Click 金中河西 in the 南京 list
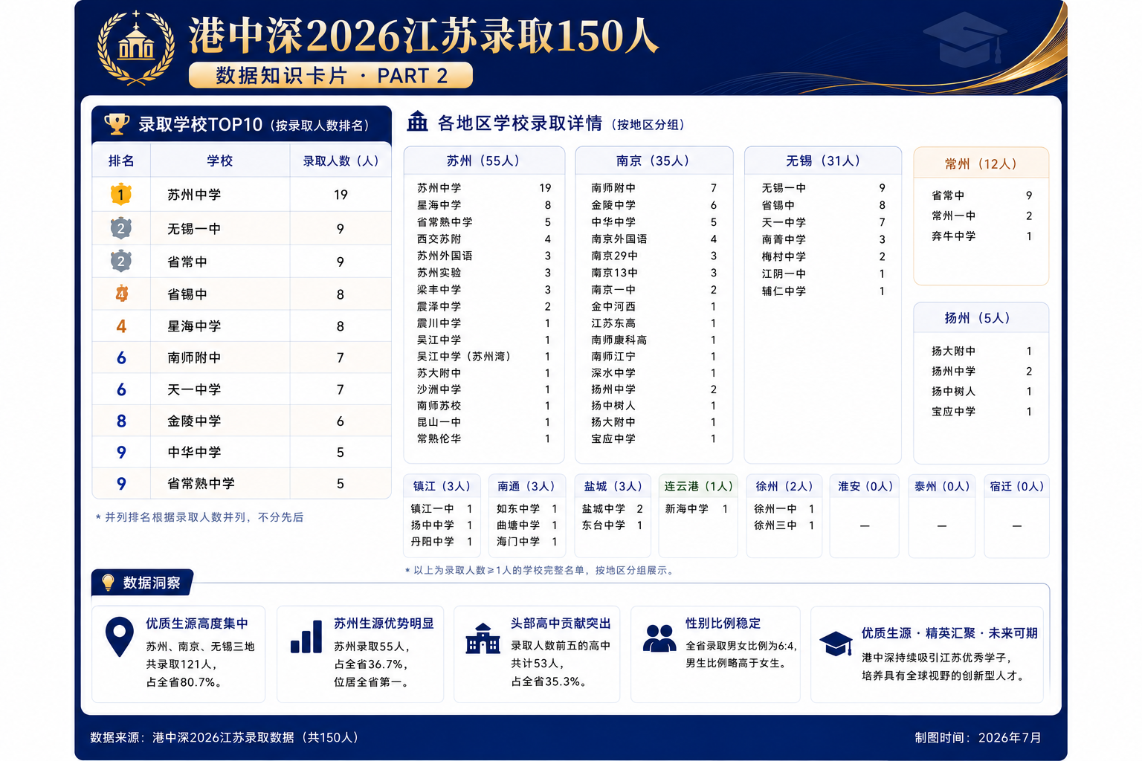Image resolution: width=1142 pixels, height=761 pixels. tap(613, 306)
